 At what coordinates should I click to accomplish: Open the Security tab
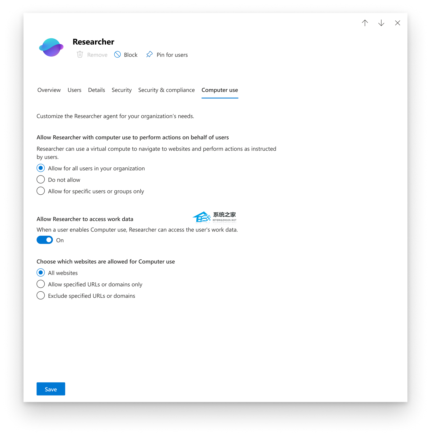click(x=122, y=90)
